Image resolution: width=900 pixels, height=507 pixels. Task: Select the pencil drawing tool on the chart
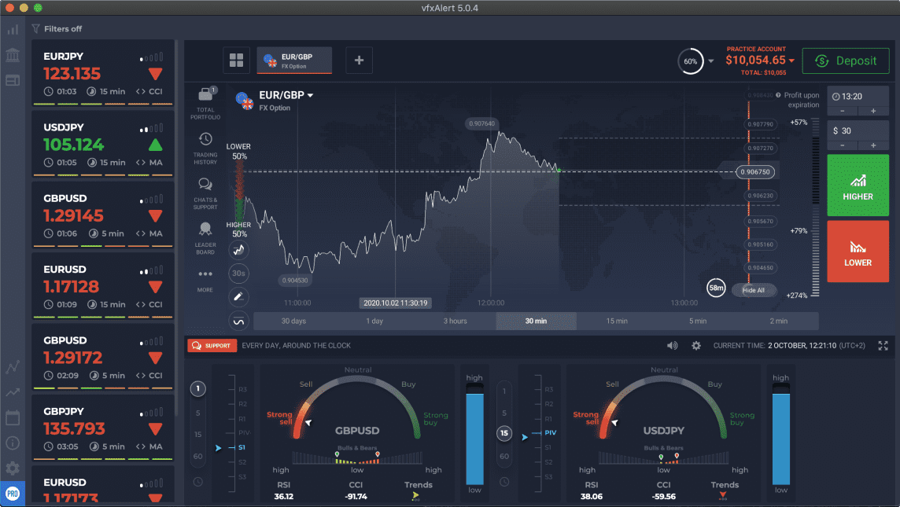point(238,297)
